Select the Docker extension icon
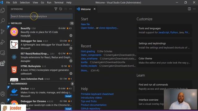Screen dimensions: 198x111 tap(14, 92)
